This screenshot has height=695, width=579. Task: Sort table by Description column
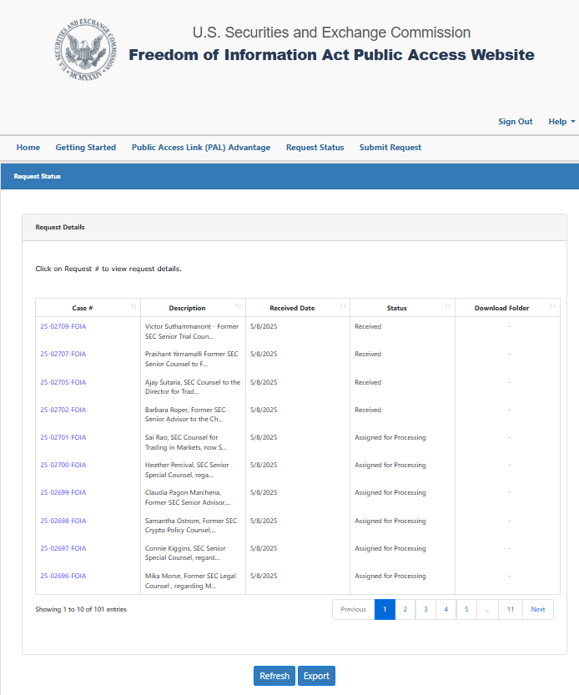pyautogui.click(x=238, y=306)
